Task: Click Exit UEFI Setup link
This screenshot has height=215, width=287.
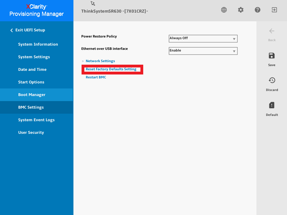Action: (x=30, y=30)
